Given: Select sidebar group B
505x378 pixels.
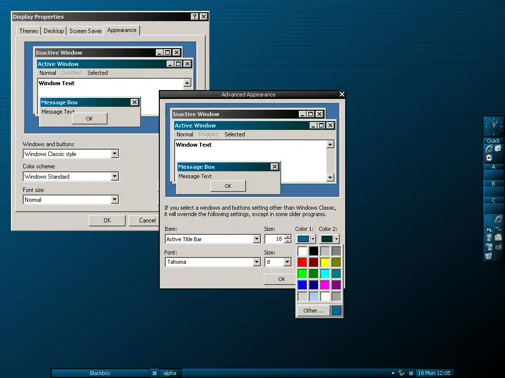Looking at the screenshot, I should click(x=493, y=184).
